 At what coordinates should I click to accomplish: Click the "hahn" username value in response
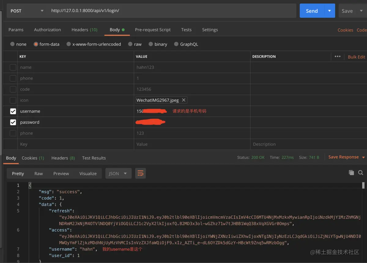point(87,249)
